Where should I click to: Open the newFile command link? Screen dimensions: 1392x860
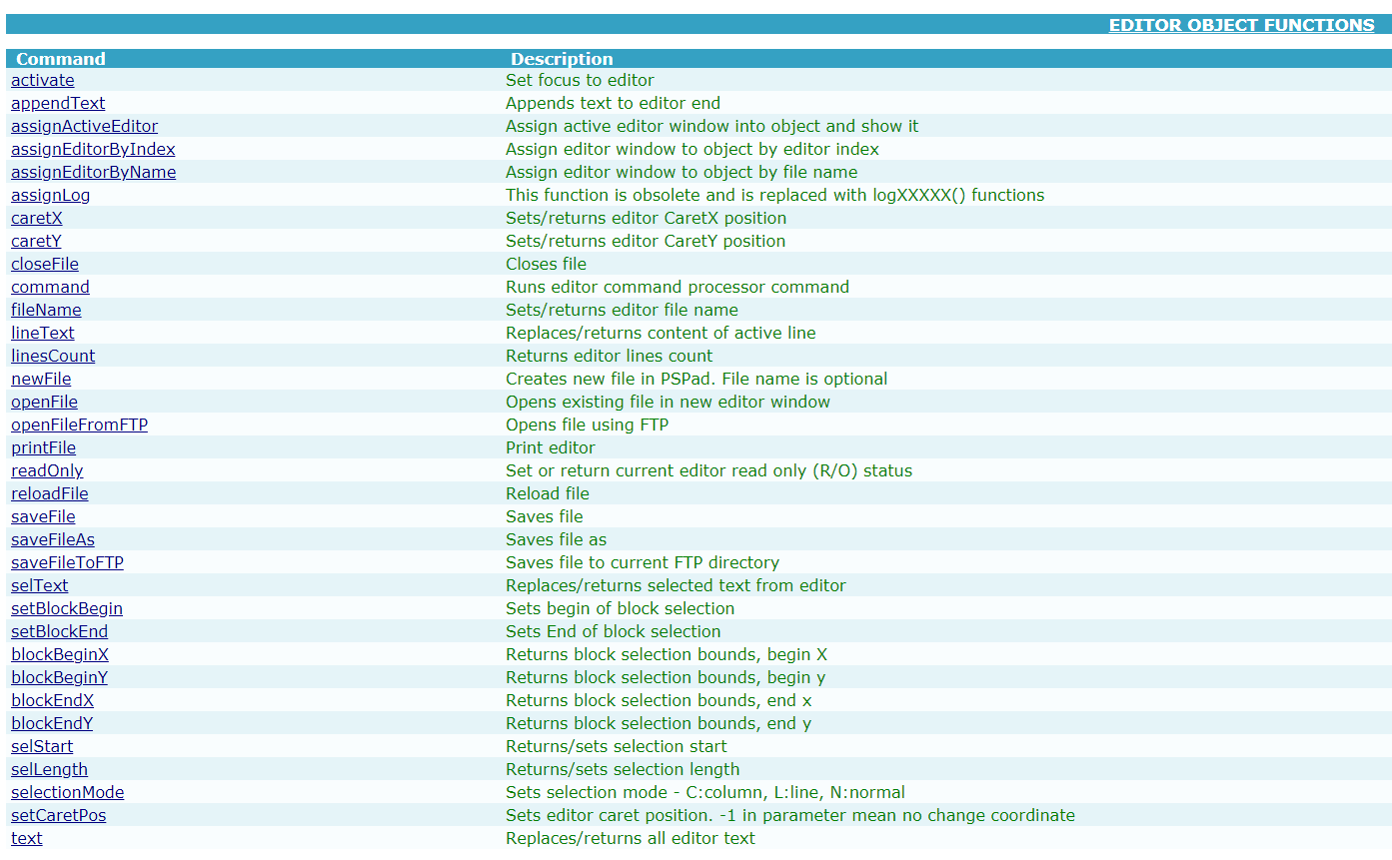pos(41,379)
